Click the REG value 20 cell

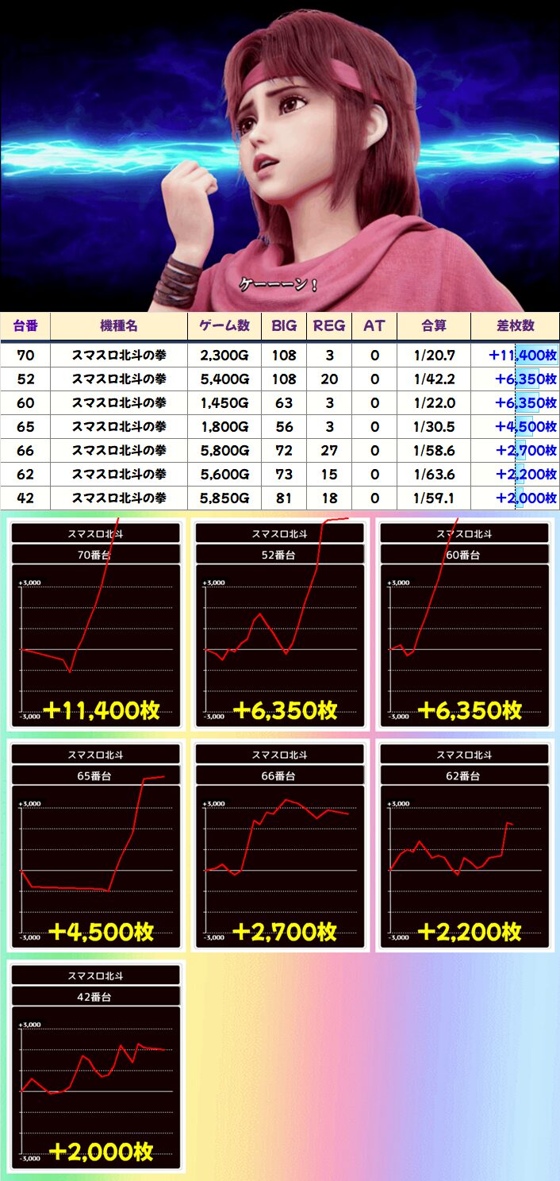coord(329,379)
